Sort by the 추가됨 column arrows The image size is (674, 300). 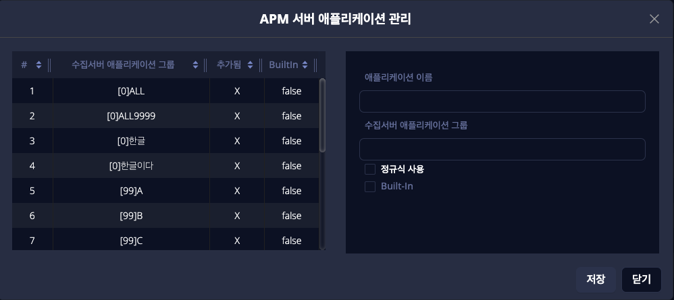[250, 65]
